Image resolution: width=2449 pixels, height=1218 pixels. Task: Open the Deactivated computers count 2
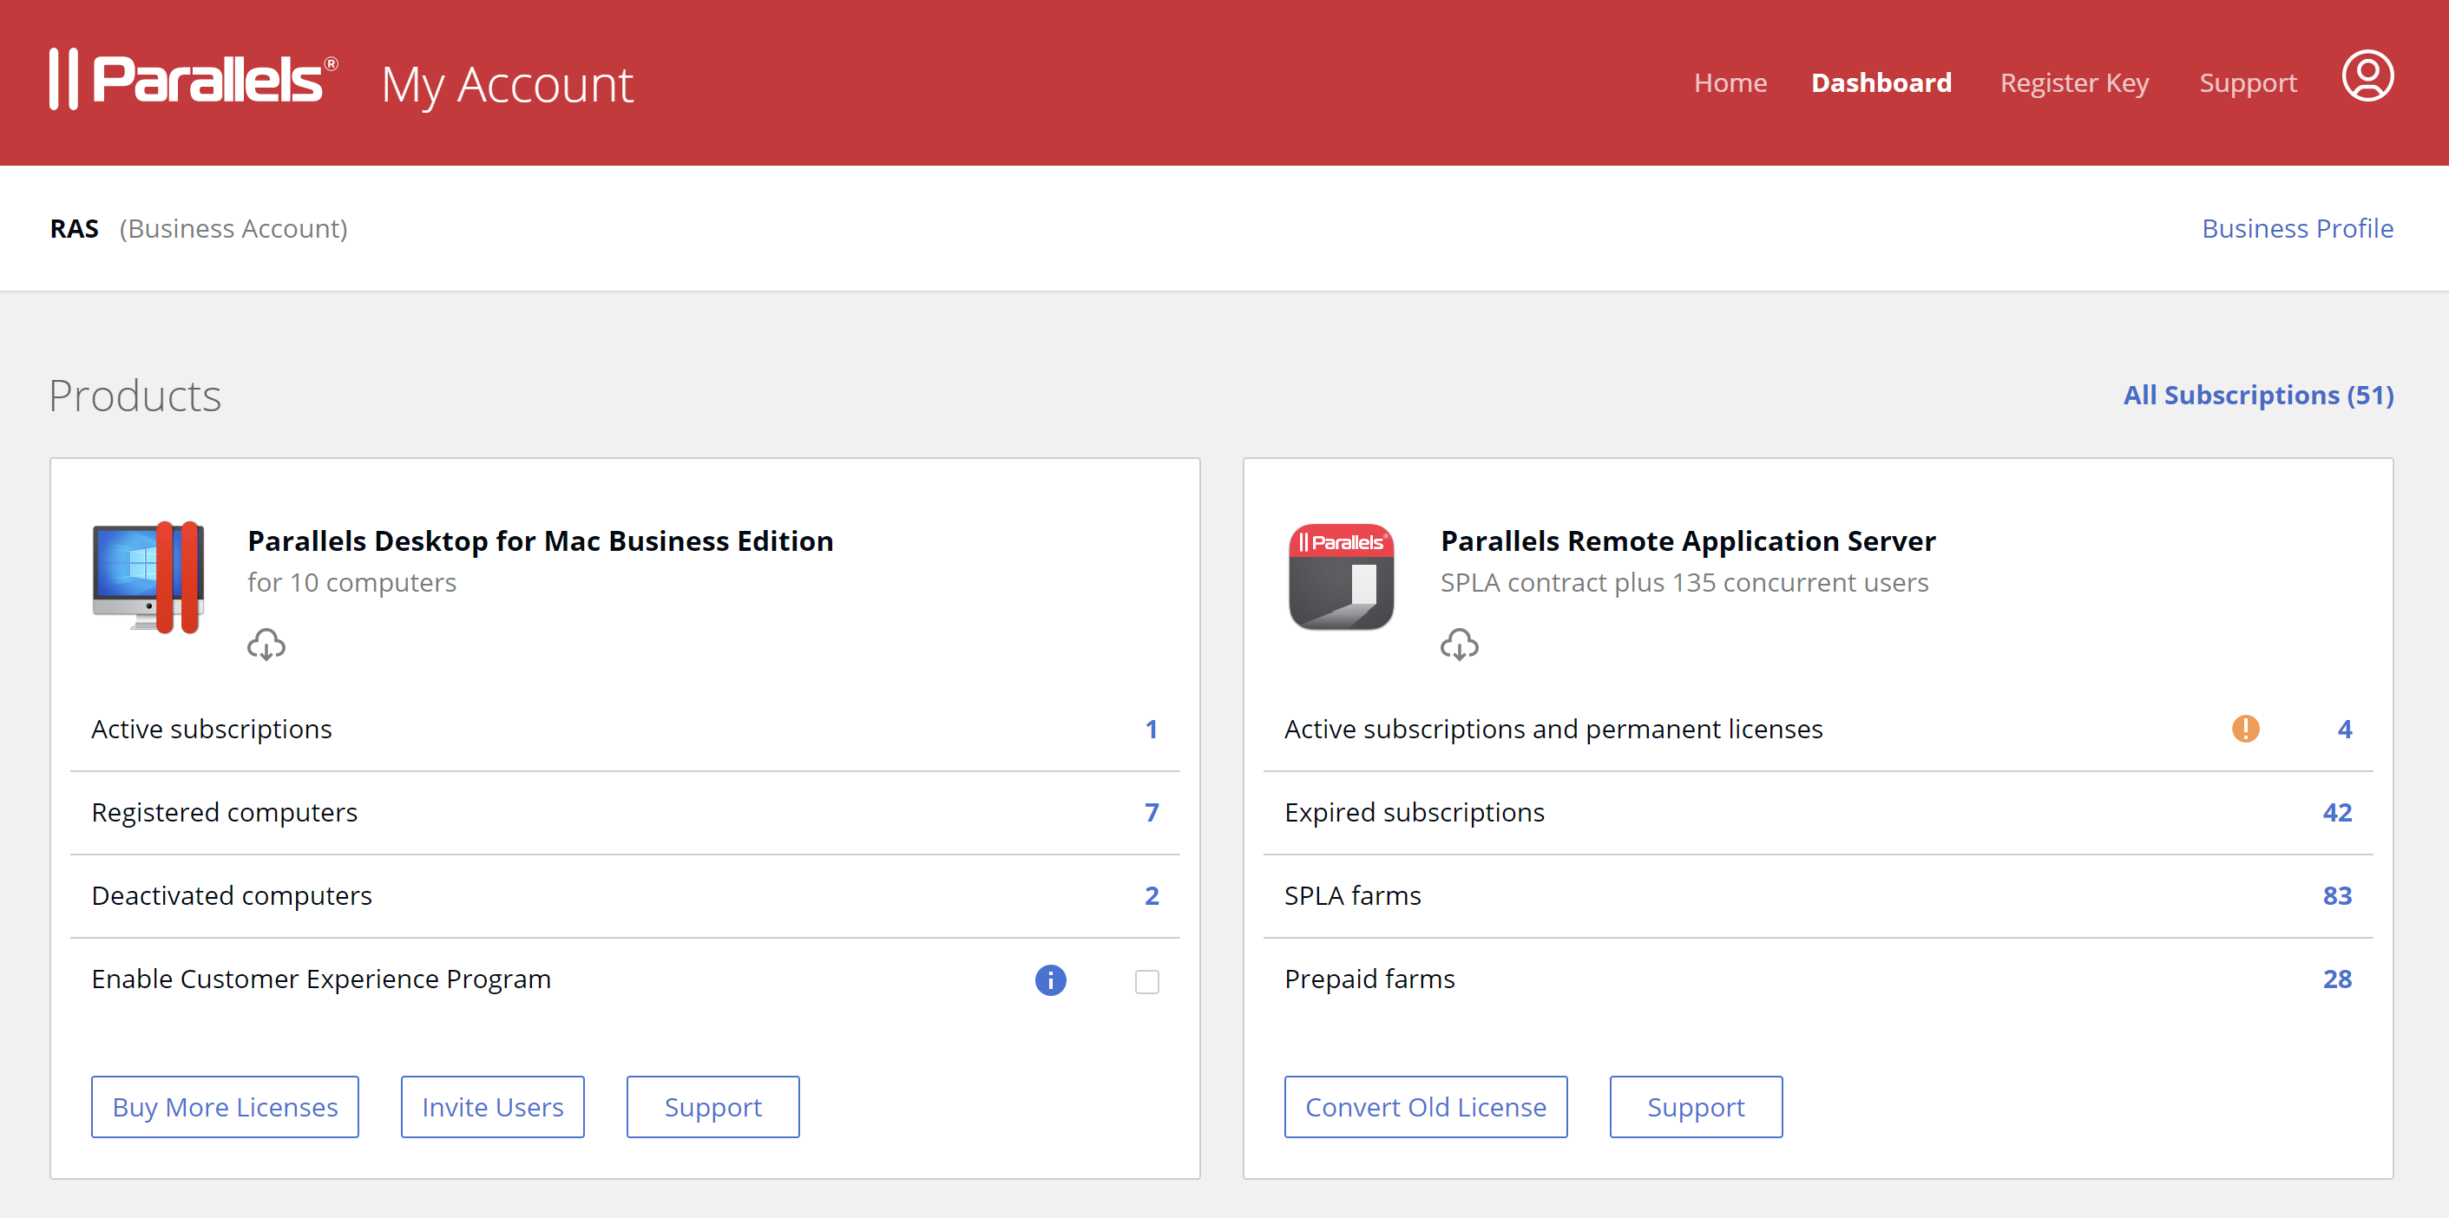coord(1152,896)
